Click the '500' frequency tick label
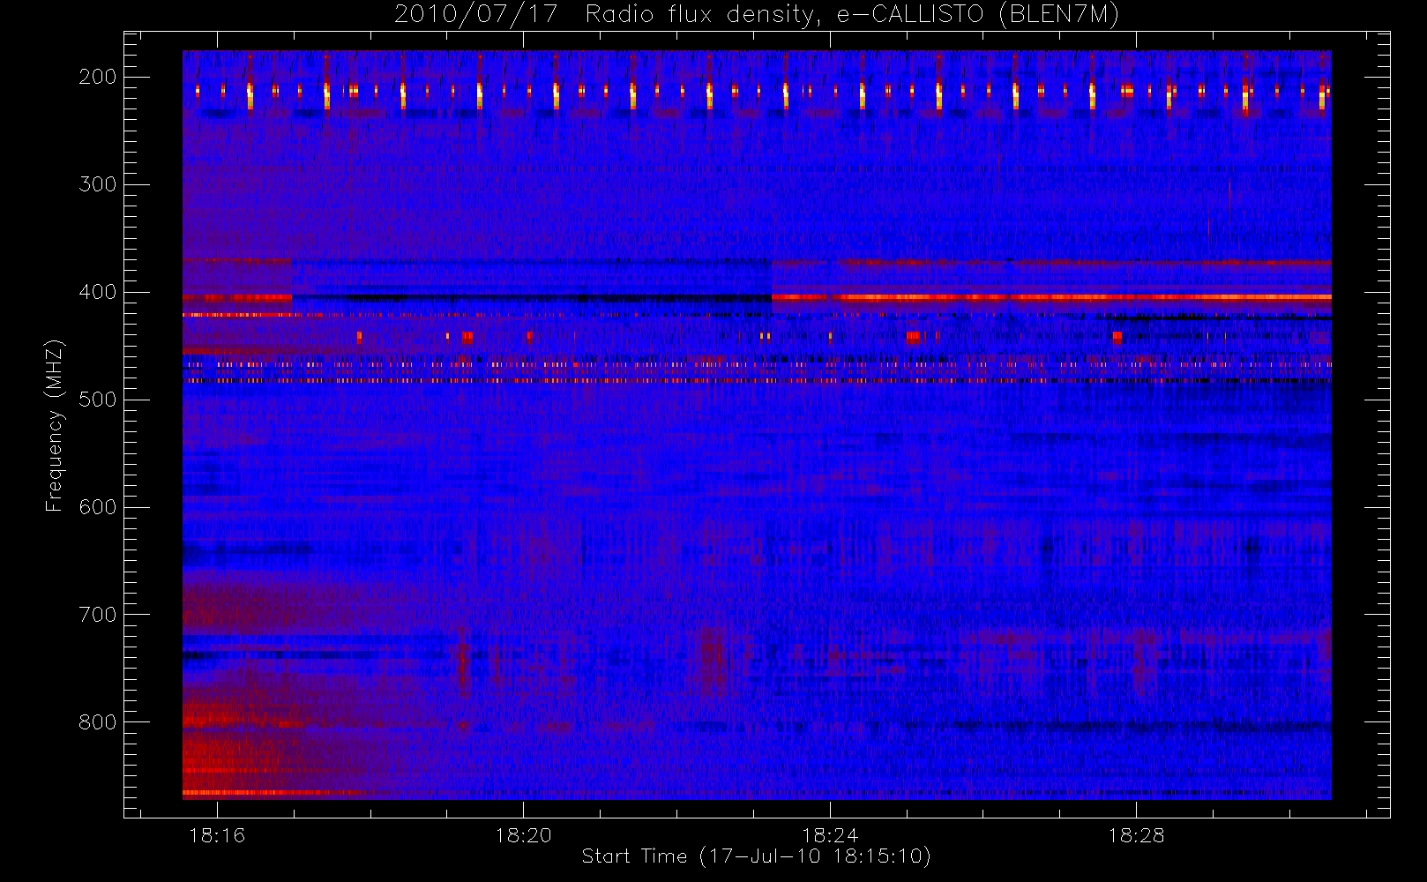 pos(97,400)
